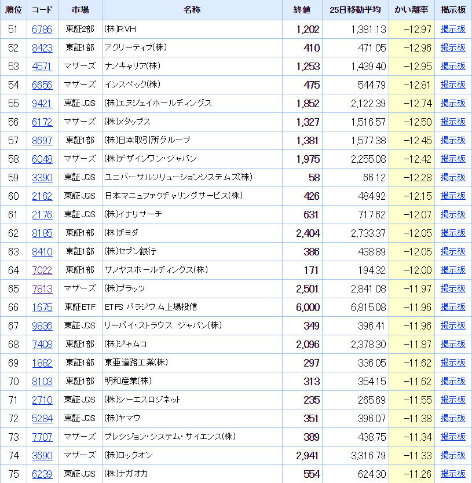Viewport: 472px width, 483px height.
Task: Click the 順位 column header
Action: coord(13,10)
